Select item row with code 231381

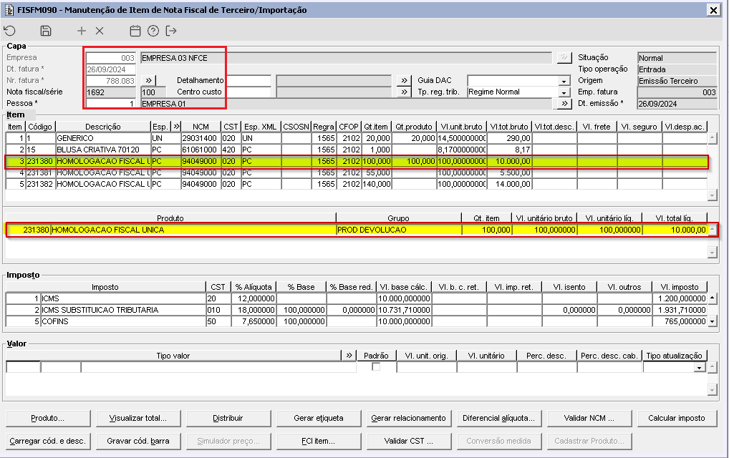pyautogui.click(x=357, y=172)
